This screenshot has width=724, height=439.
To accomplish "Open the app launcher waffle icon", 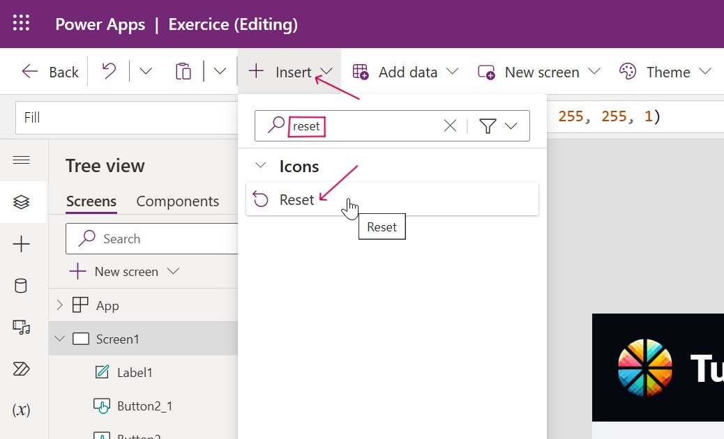I will coord(21,23).
